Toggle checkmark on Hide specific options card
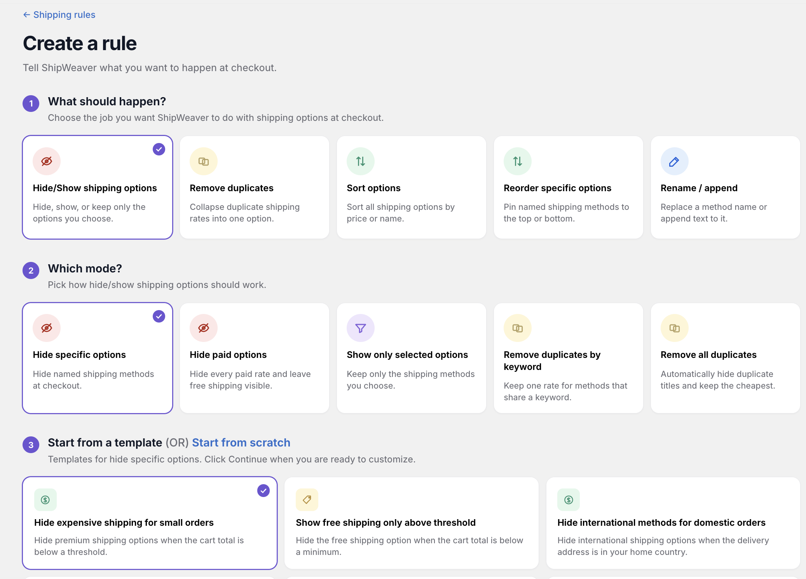This screenshot has width=806, height=579. click(x=159, y=316)
